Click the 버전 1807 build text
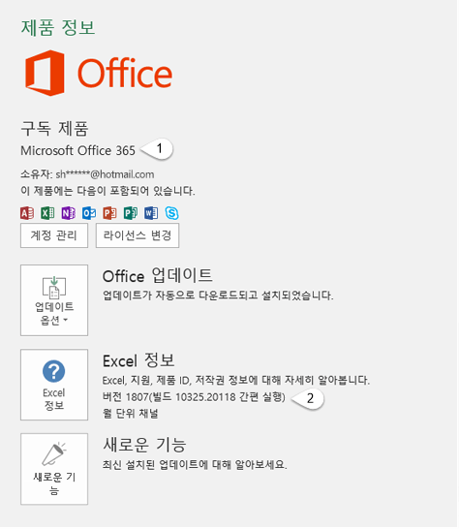The width and height of the screenshot is (459, 529). 194,397
